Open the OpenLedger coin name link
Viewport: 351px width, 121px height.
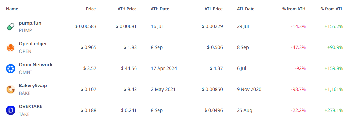click(x=33, y=44)
